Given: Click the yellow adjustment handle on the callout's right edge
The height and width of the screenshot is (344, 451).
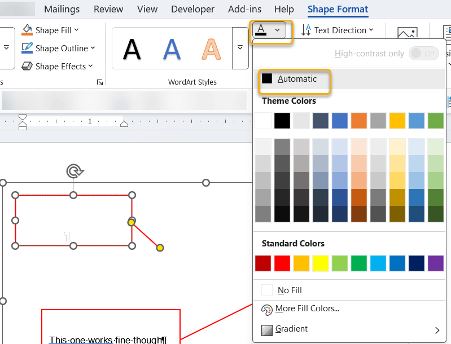Looking at the screenshot, I should [131, 222].
